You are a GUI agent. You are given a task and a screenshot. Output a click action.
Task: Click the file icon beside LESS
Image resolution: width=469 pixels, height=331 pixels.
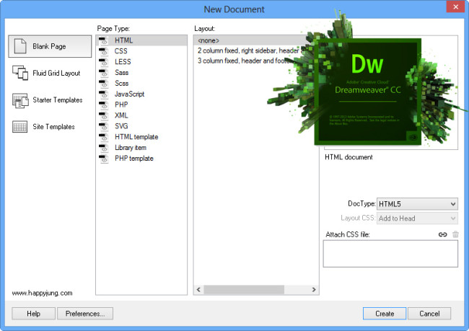(104, 62)
